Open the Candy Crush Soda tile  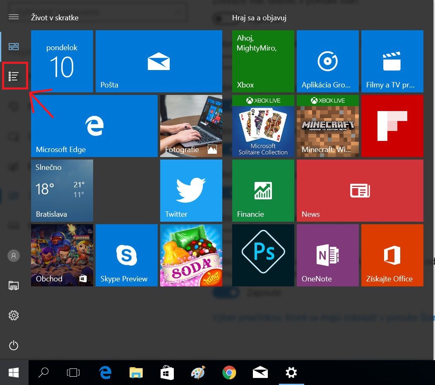click(x=191, y=255)
